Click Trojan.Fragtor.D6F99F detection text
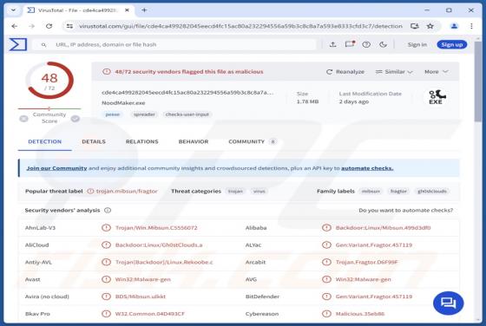This screenshot has width=486, height=326. coord(366,262)
